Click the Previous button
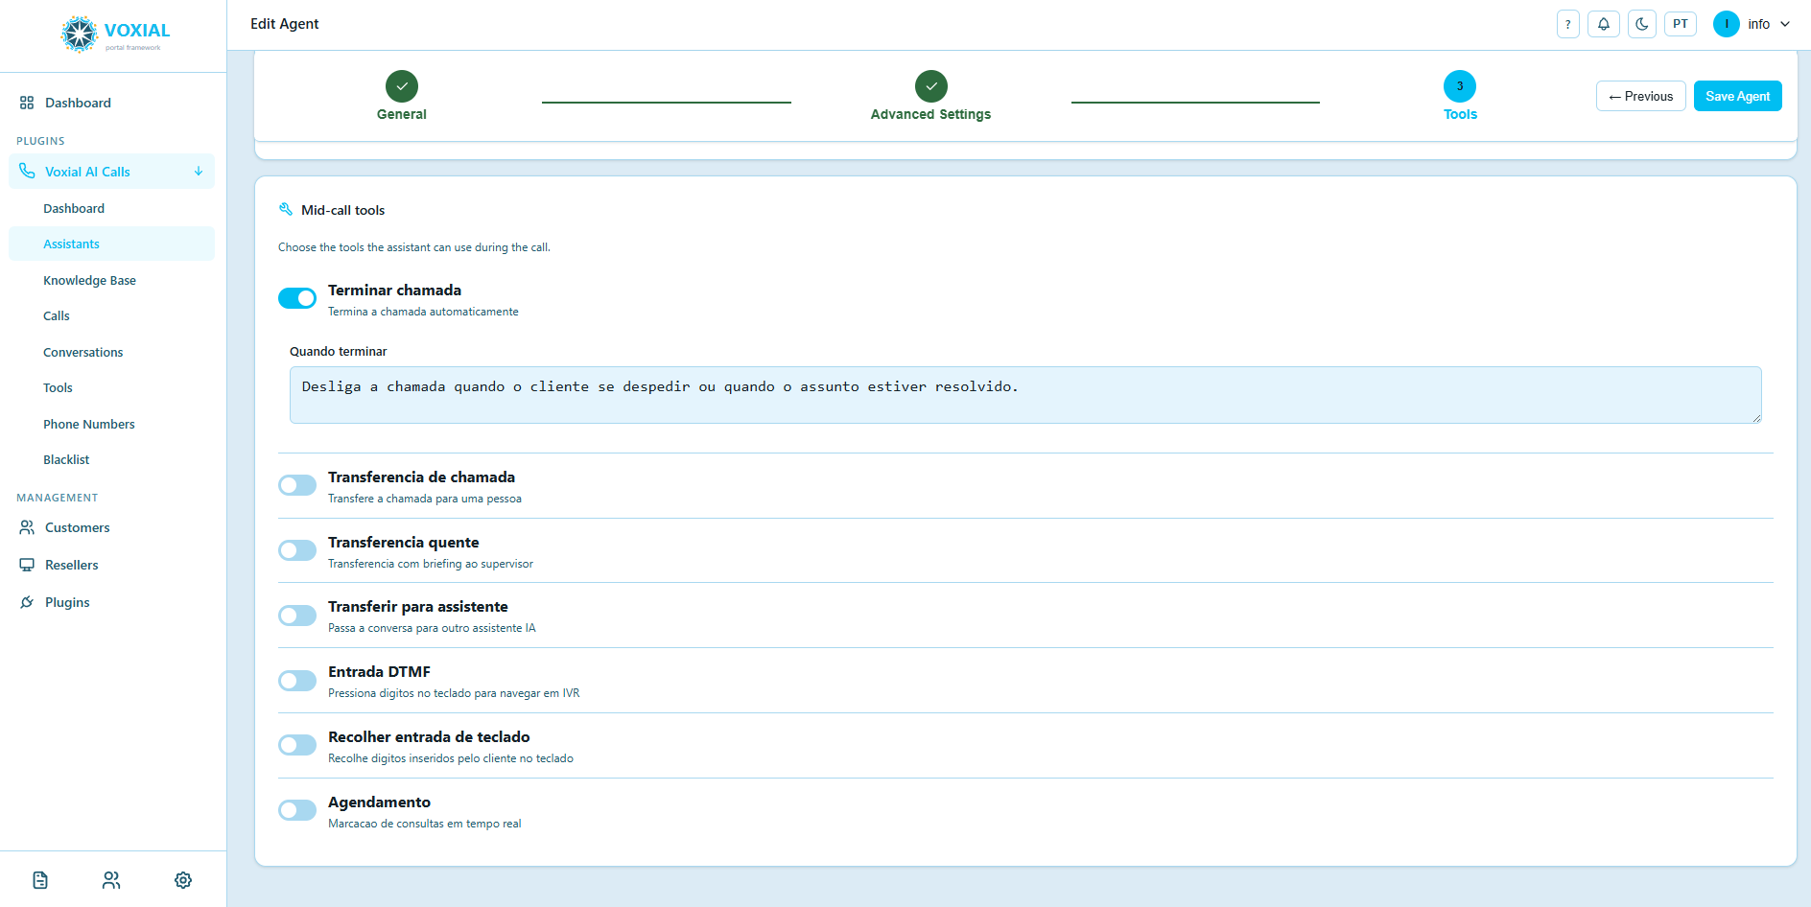The height and width of the screenshot is (907, 1811). tap(1640, 96)
